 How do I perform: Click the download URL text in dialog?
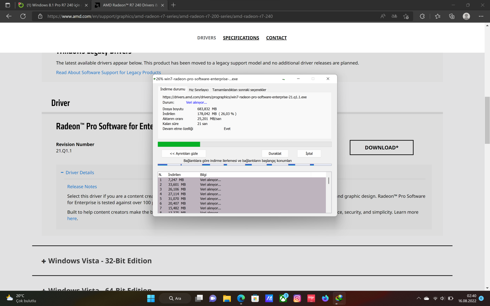tap(235, 97)
